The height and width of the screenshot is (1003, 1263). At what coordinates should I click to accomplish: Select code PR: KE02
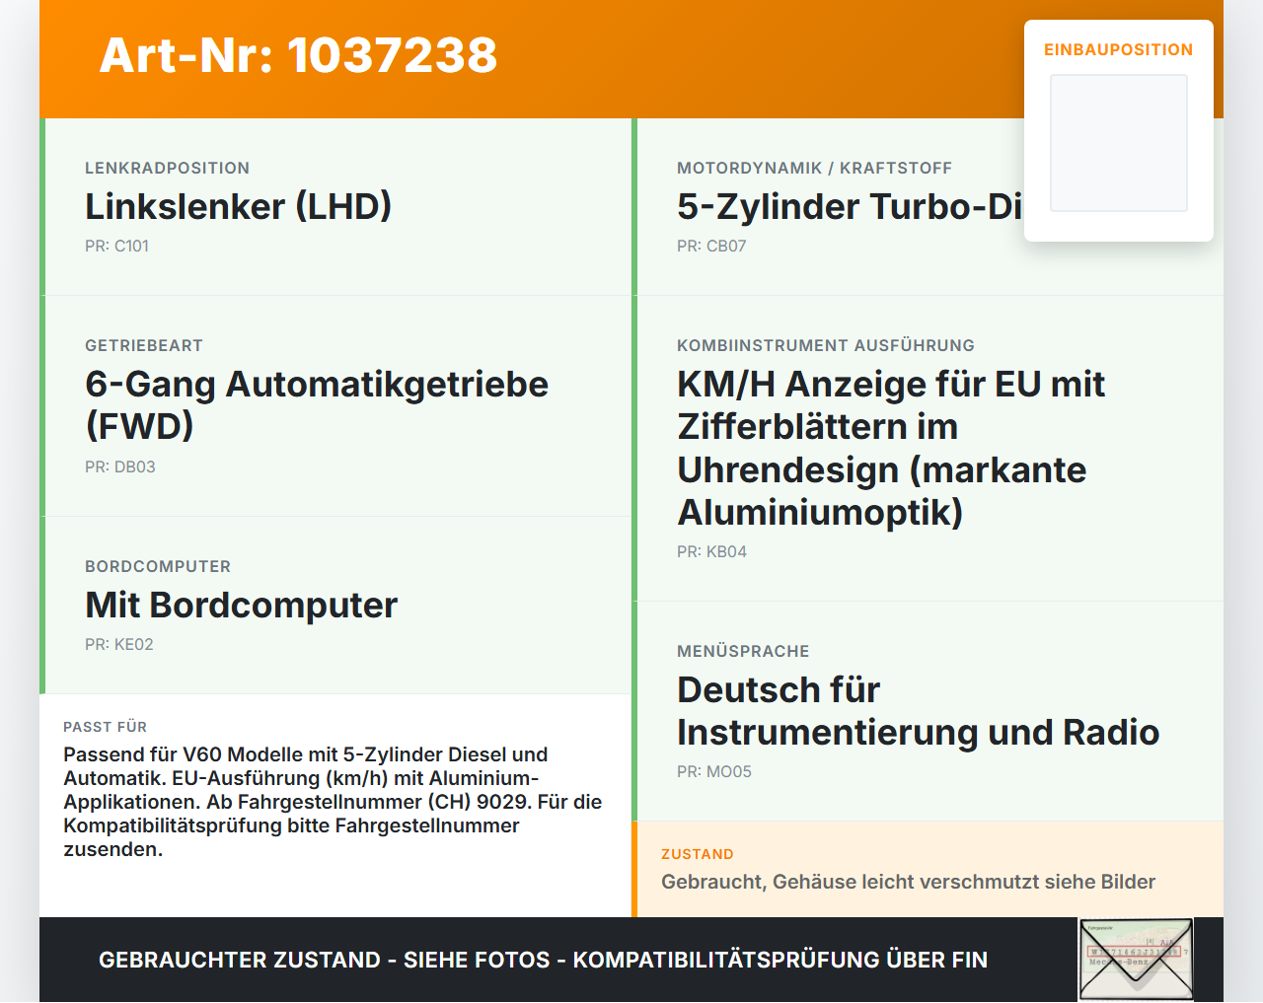pos(119,644)
